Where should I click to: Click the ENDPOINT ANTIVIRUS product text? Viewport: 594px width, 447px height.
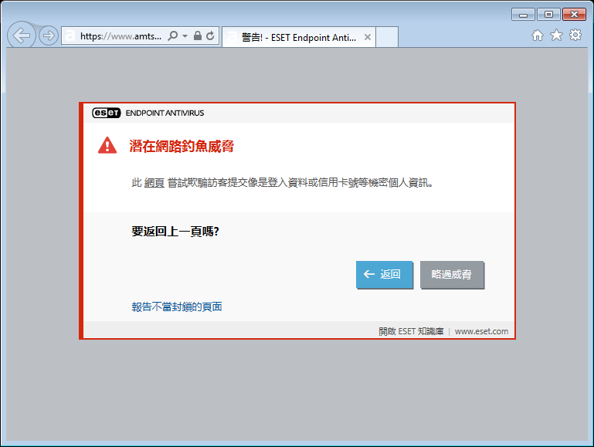tap(165, 113)
